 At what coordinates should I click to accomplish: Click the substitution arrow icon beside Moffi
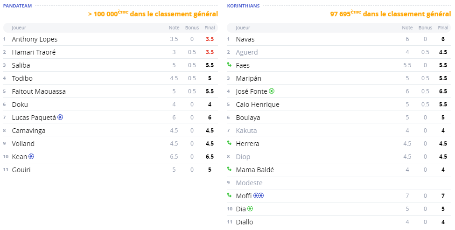click(x=229, y=196)
